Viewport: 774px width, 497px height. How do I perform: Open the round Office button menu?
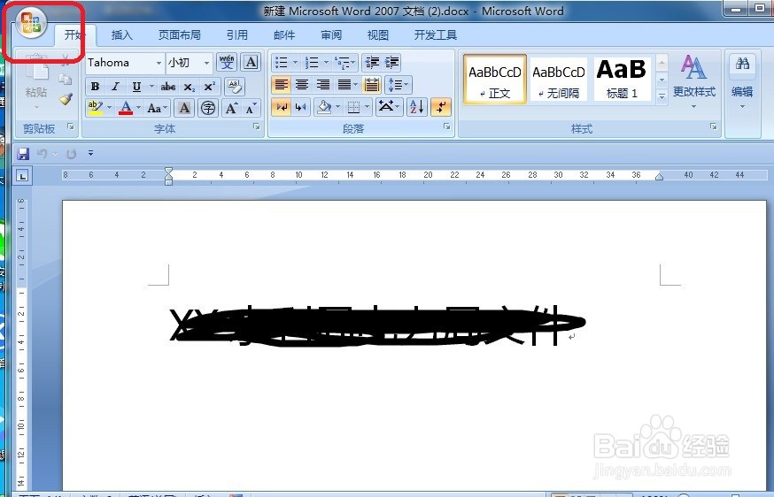31,23
